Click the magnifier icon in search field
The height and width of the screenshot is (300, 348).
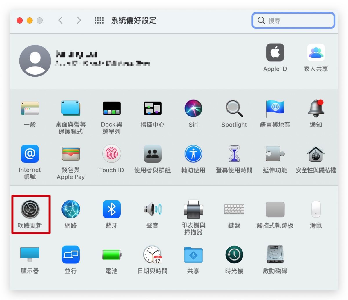pos(261,21)
